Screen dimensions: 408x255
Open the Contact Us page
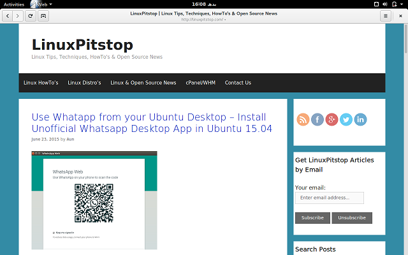(238, 83)
